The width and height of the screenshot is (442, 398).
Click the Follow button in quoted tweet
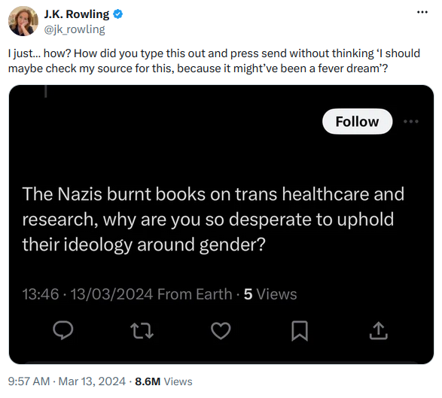click(357, 121)
